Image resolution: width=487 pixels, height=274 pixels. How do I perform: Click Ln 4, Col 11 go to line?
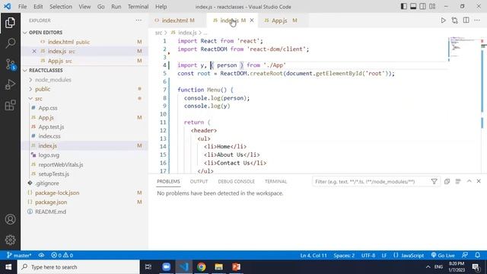tap(313, 256)
